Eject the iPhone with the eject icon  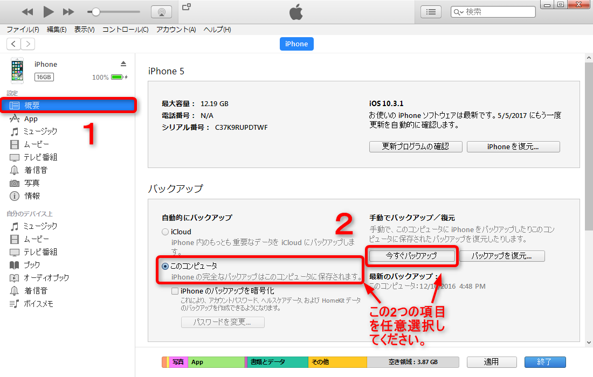[x=123, y=64]
